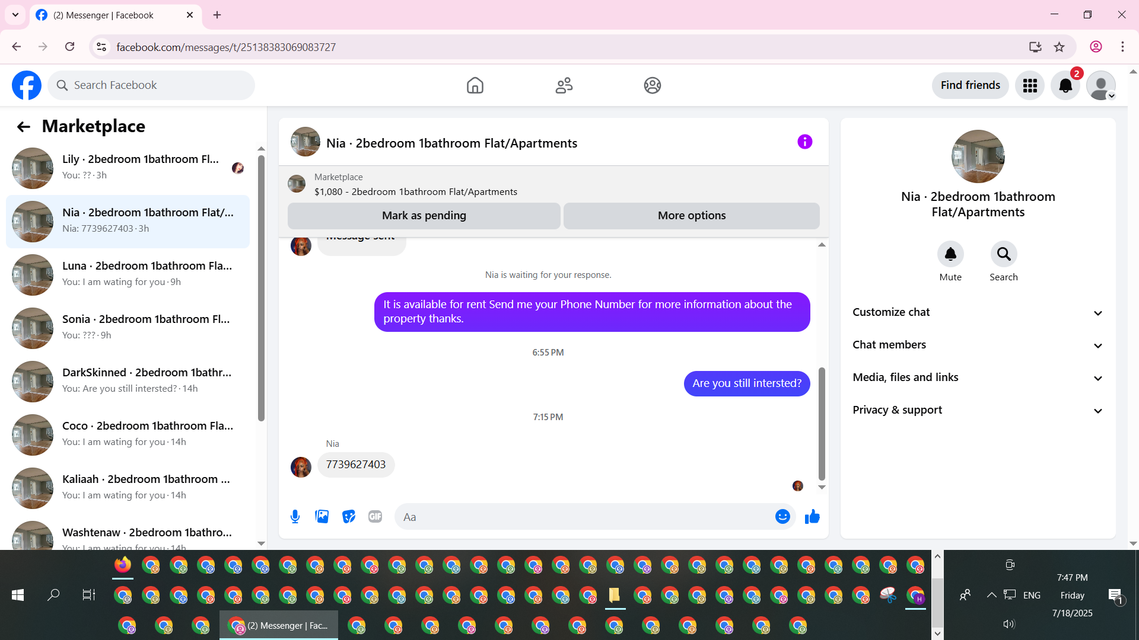Expand Chat members section
Screen dimensions: 1139x640
(x=978, y=345)
